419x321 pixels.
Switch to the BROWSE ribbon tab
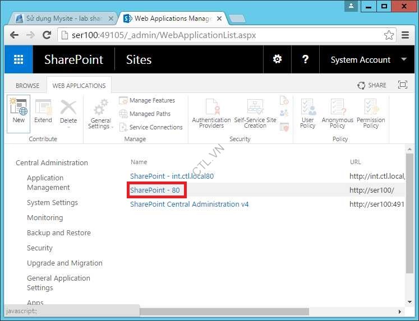tap(27, 86)
